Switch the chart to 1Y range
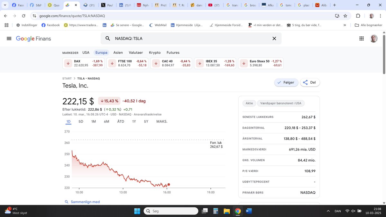The image size is (386, 217). pyautogui.click(x=134, y=122)
